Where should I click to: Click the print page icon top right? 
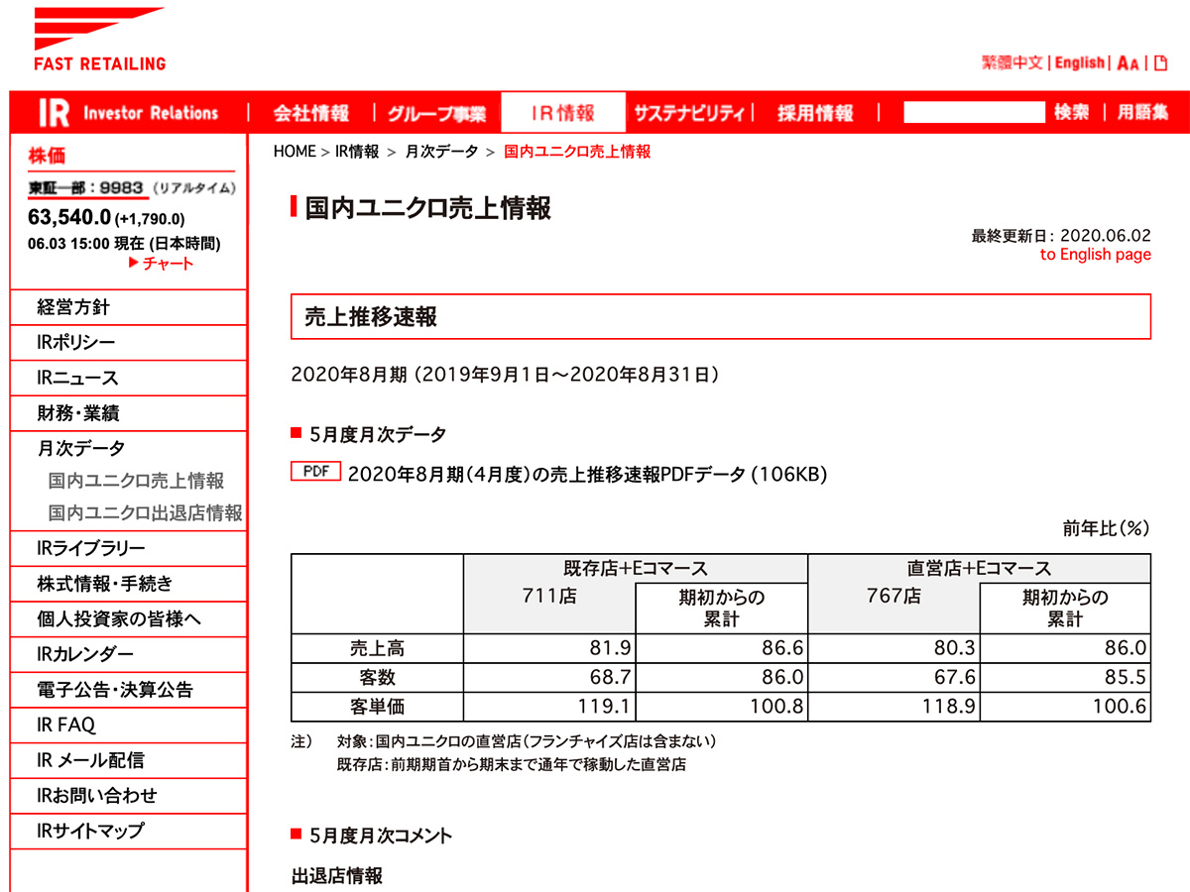coord(1158,61)
